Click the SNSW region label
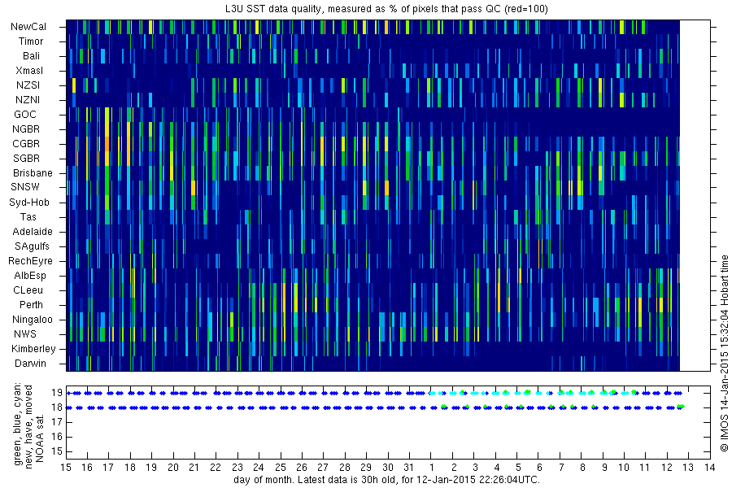732x488 pixels. 25,187
